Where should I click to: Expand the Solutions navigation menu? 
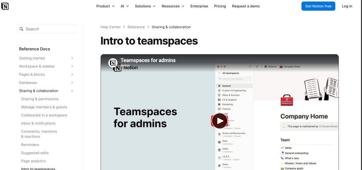pos(145,6)
